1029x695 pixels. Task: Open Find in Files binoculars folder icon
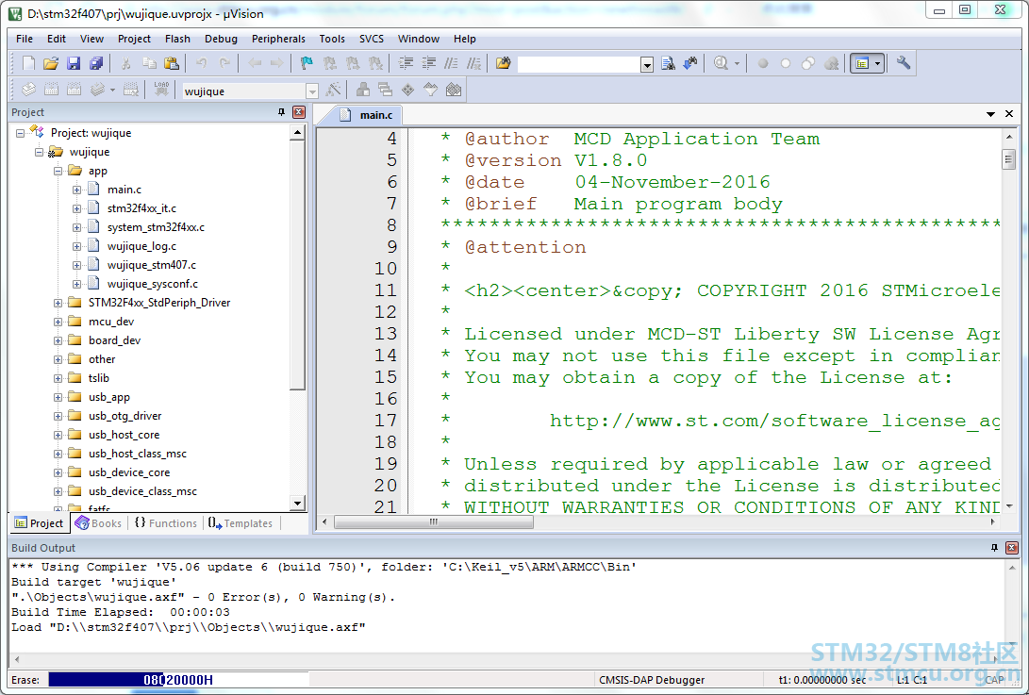click(x=504, y=64)
